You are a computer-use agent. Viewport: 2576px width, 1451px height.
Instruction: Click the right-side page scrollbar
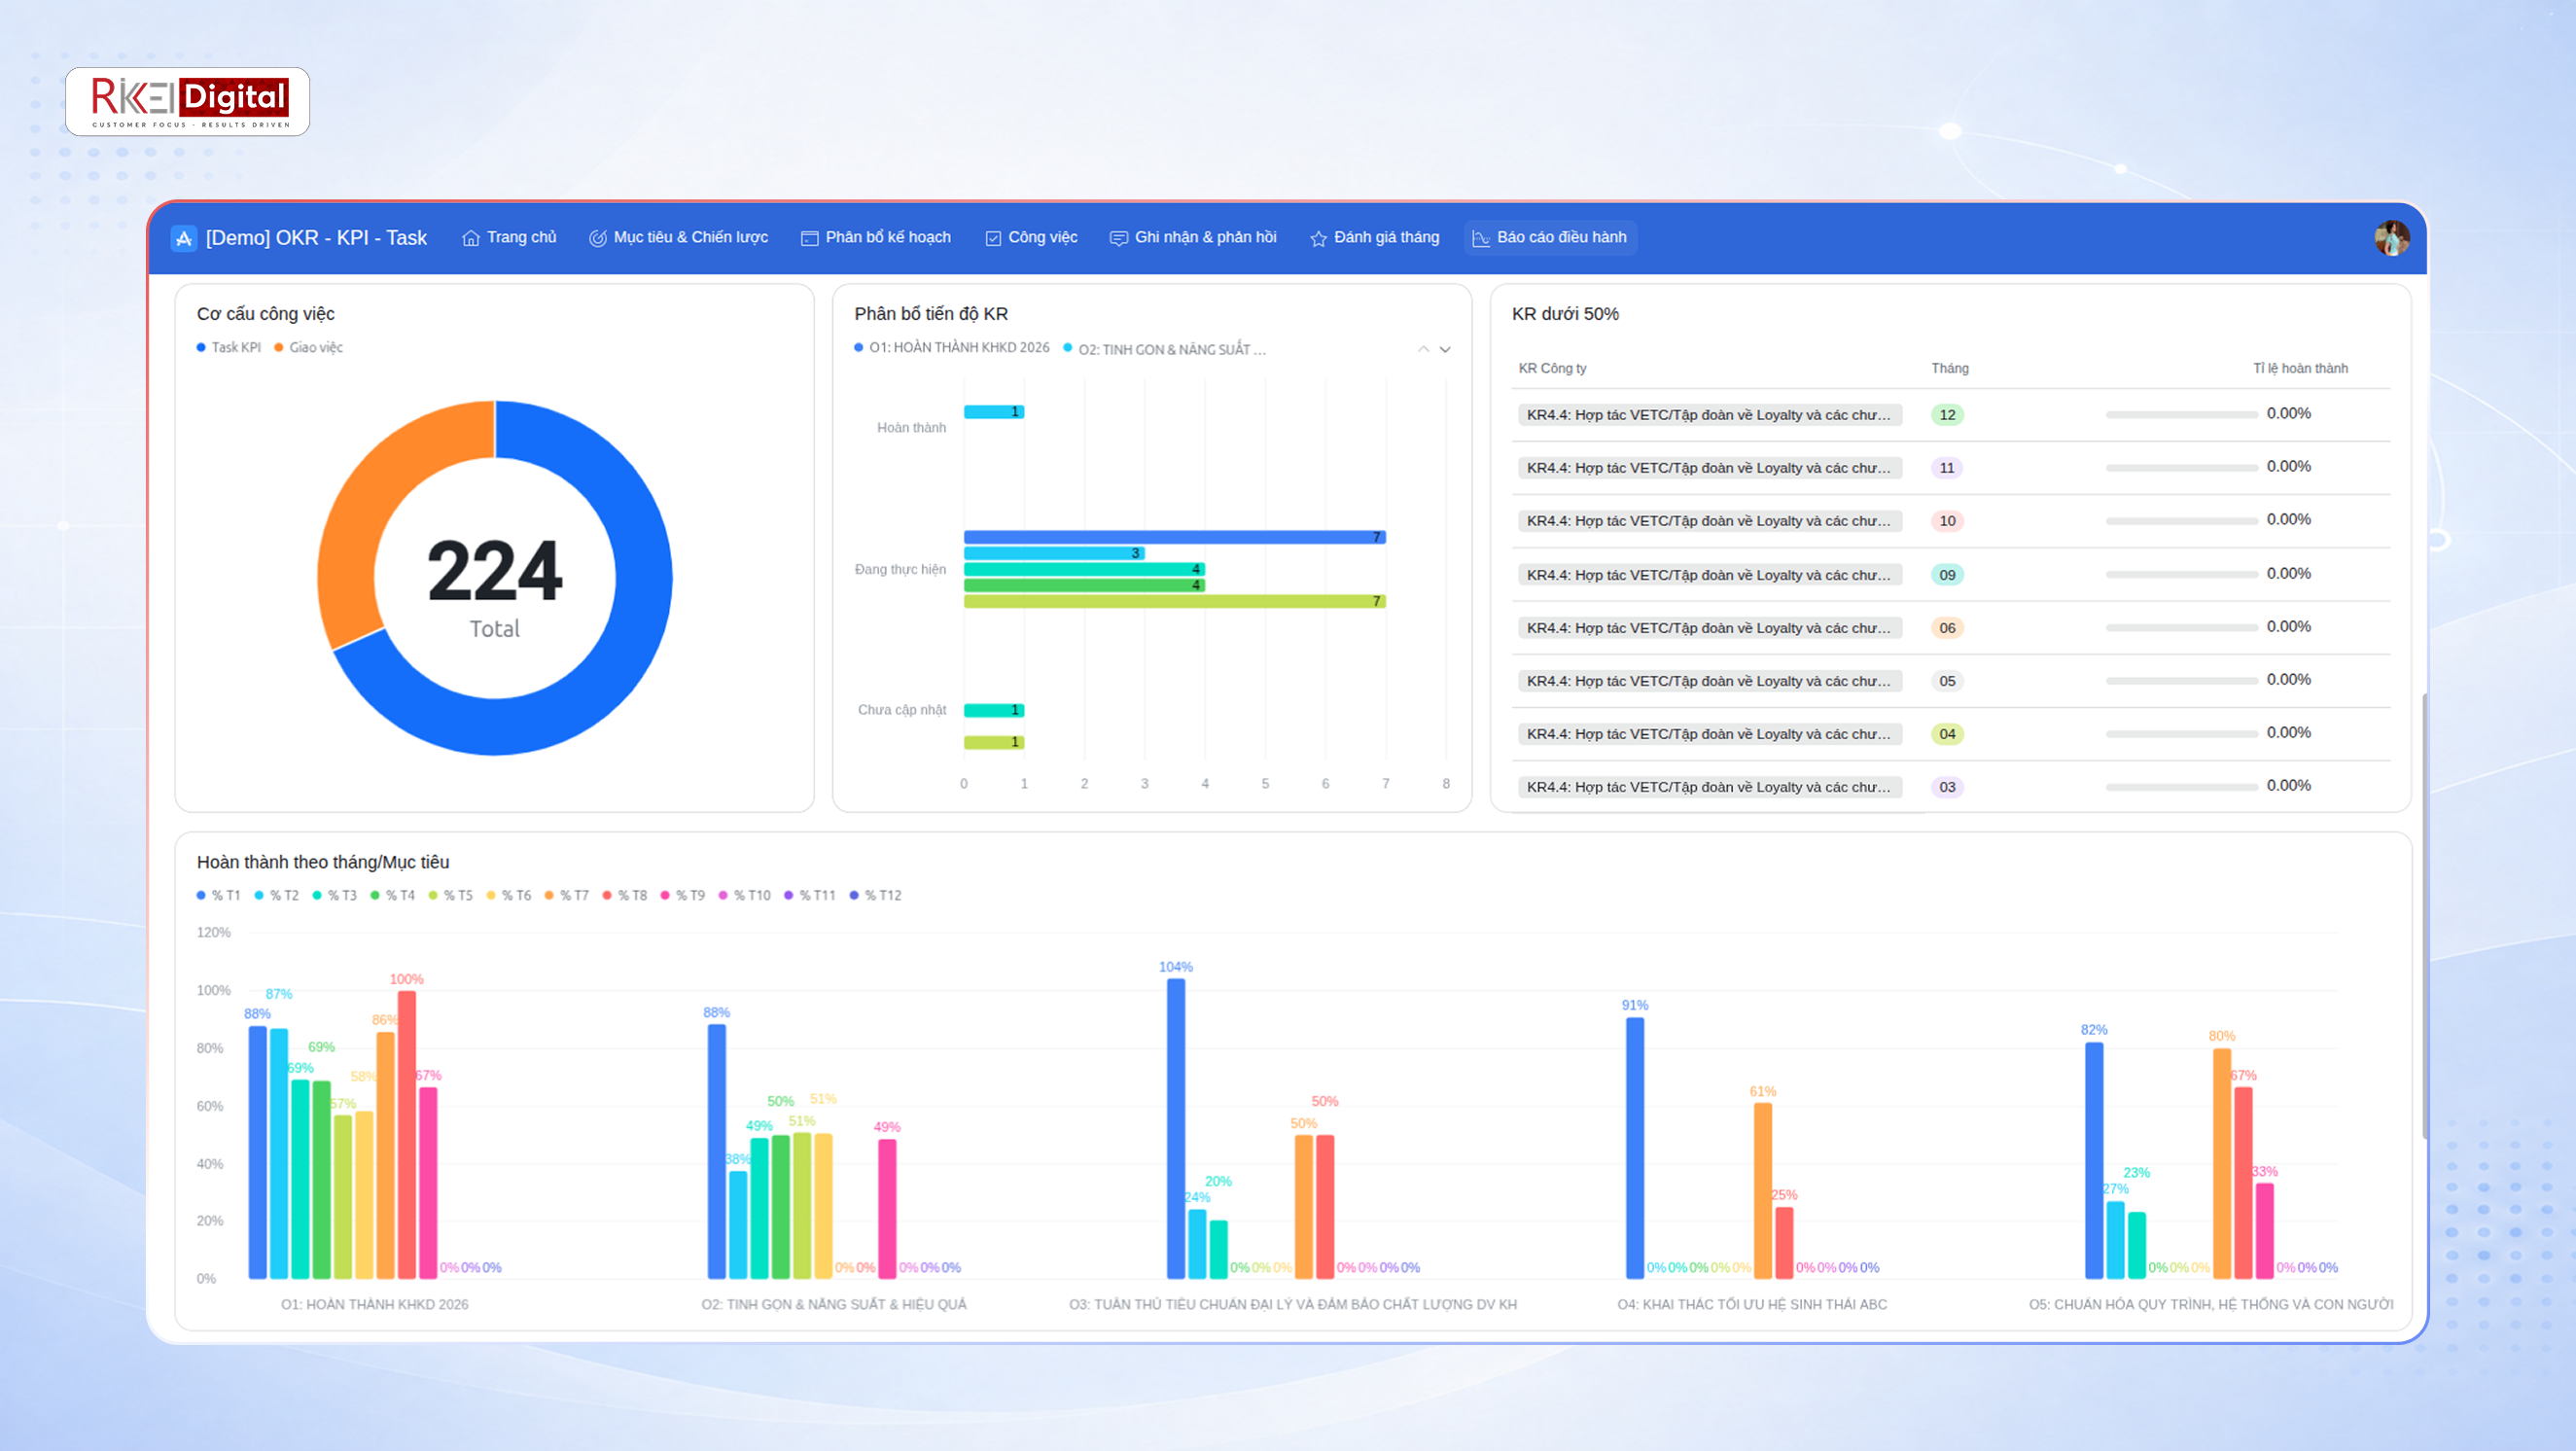(x=2425, y=915)
